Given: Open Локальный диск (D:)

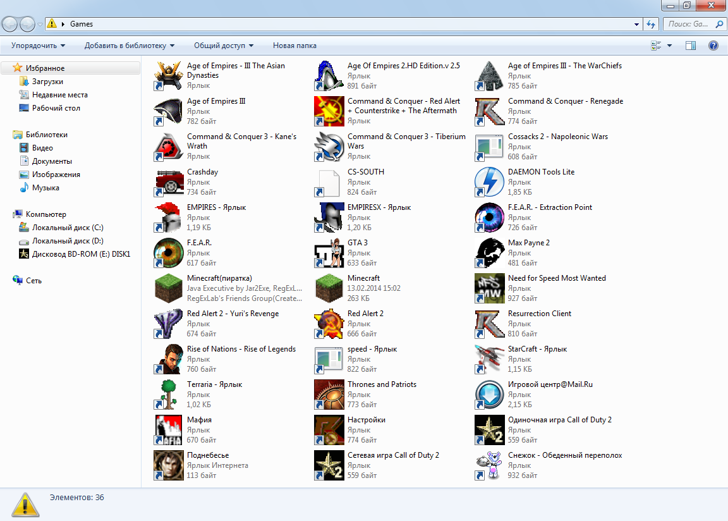Looking at the screenshot, I should 68,240.
